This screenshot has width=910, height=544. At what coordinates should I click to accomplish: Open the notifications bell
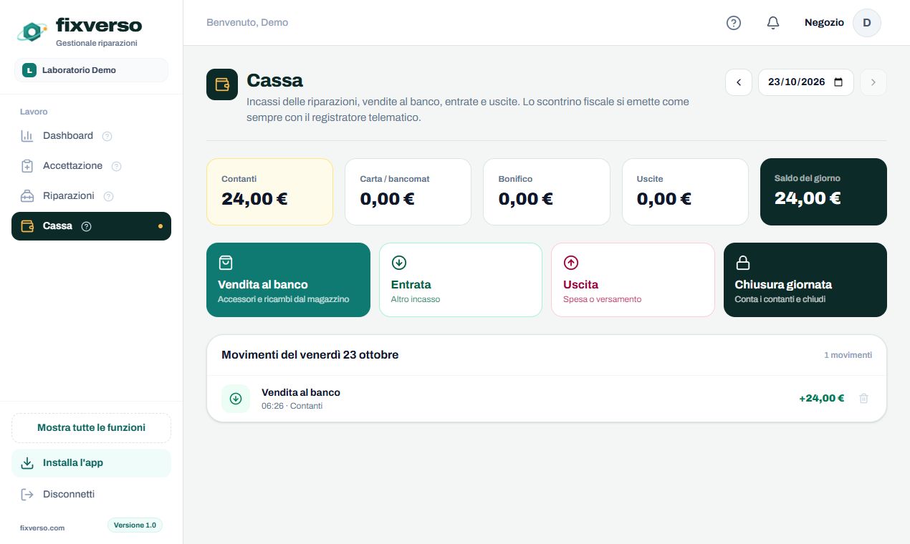coord(772,23)
